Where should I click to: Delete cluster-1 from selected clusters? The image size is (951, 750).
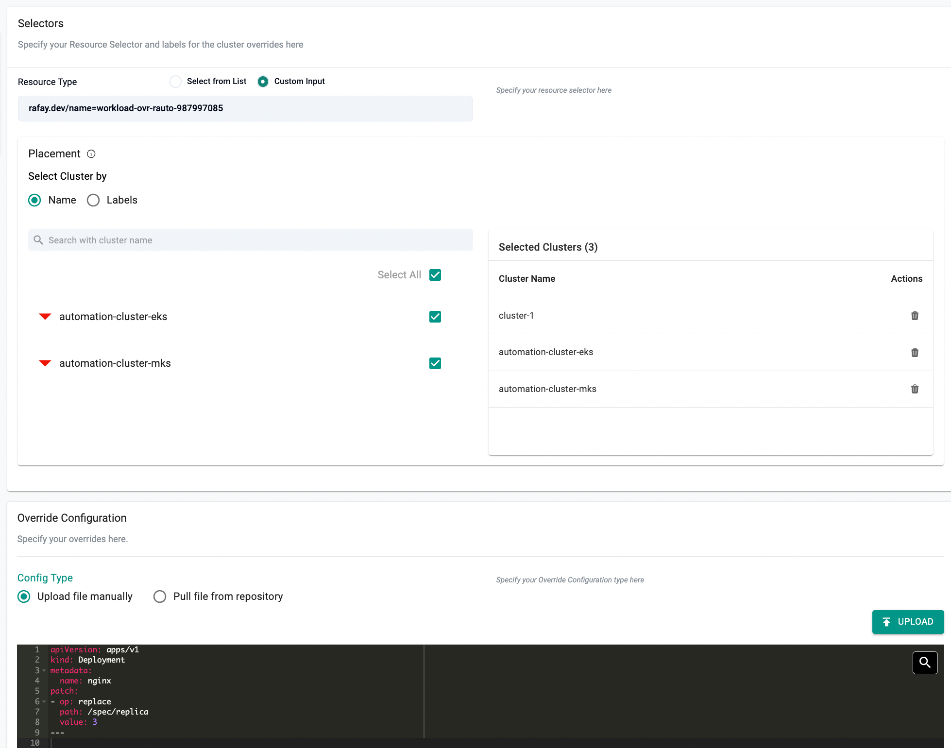[915, 316]
